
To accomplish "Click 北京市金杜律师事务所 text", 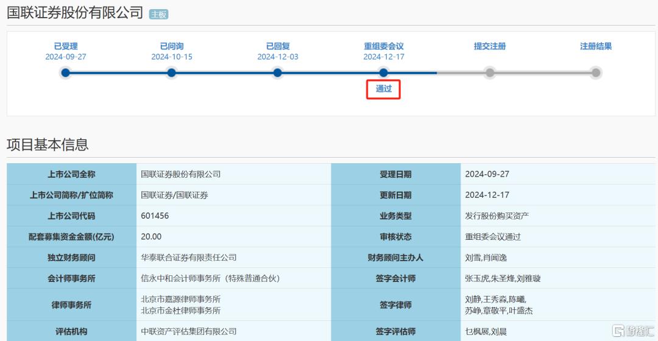I will pyautogui.click(x=180, y=311).
